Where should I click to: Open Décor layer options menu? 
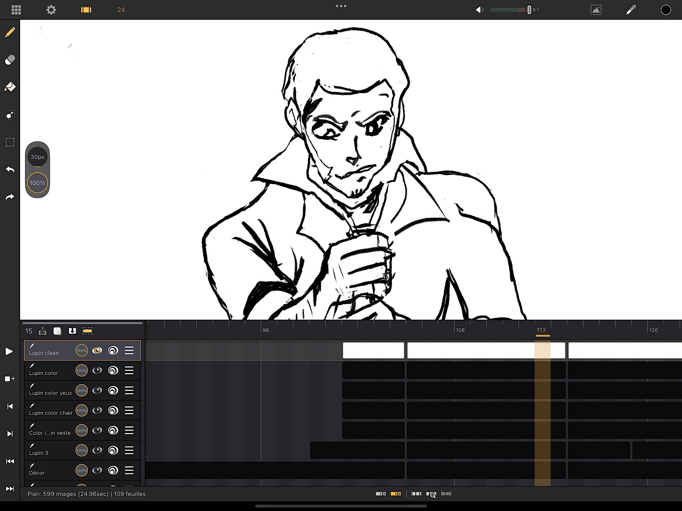129,470
